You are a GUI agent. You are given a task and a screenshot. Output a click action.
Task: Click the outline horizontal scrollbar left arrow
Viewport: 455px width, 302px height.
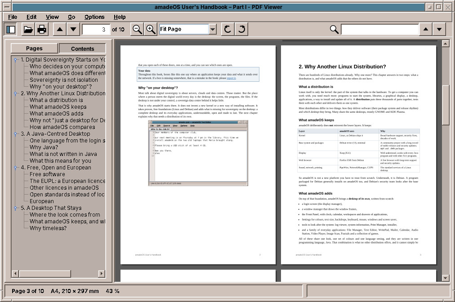coord(15,274)
